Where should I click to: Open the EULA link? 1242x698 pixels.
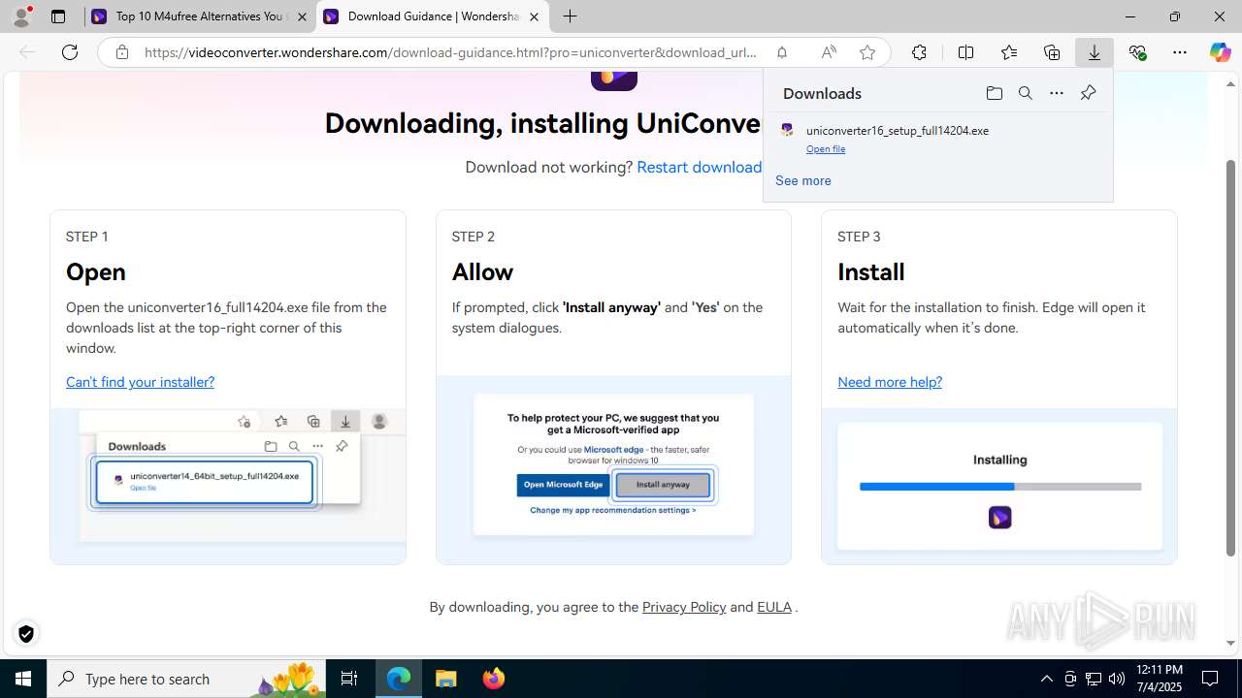click(x=774, y=607)
